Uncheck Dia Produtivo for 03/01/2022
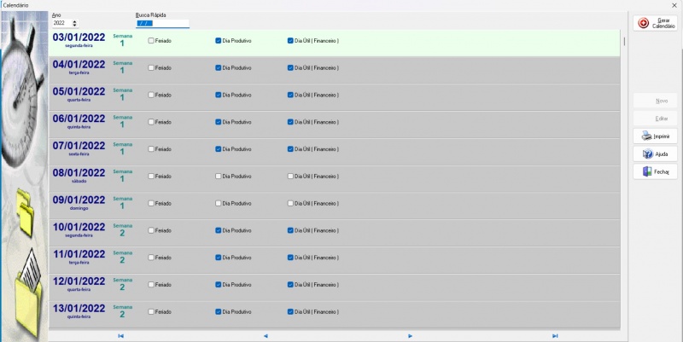 (x=219, y=40)
